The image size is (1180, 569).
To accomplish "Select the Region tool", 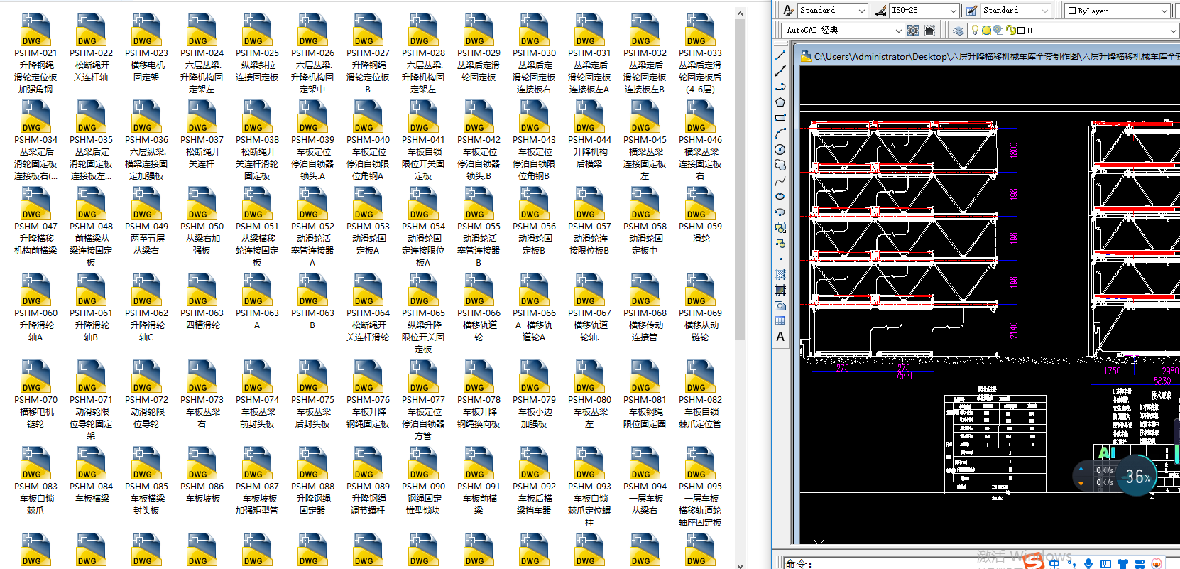I will pyautogui.click(x=780, y=305).
